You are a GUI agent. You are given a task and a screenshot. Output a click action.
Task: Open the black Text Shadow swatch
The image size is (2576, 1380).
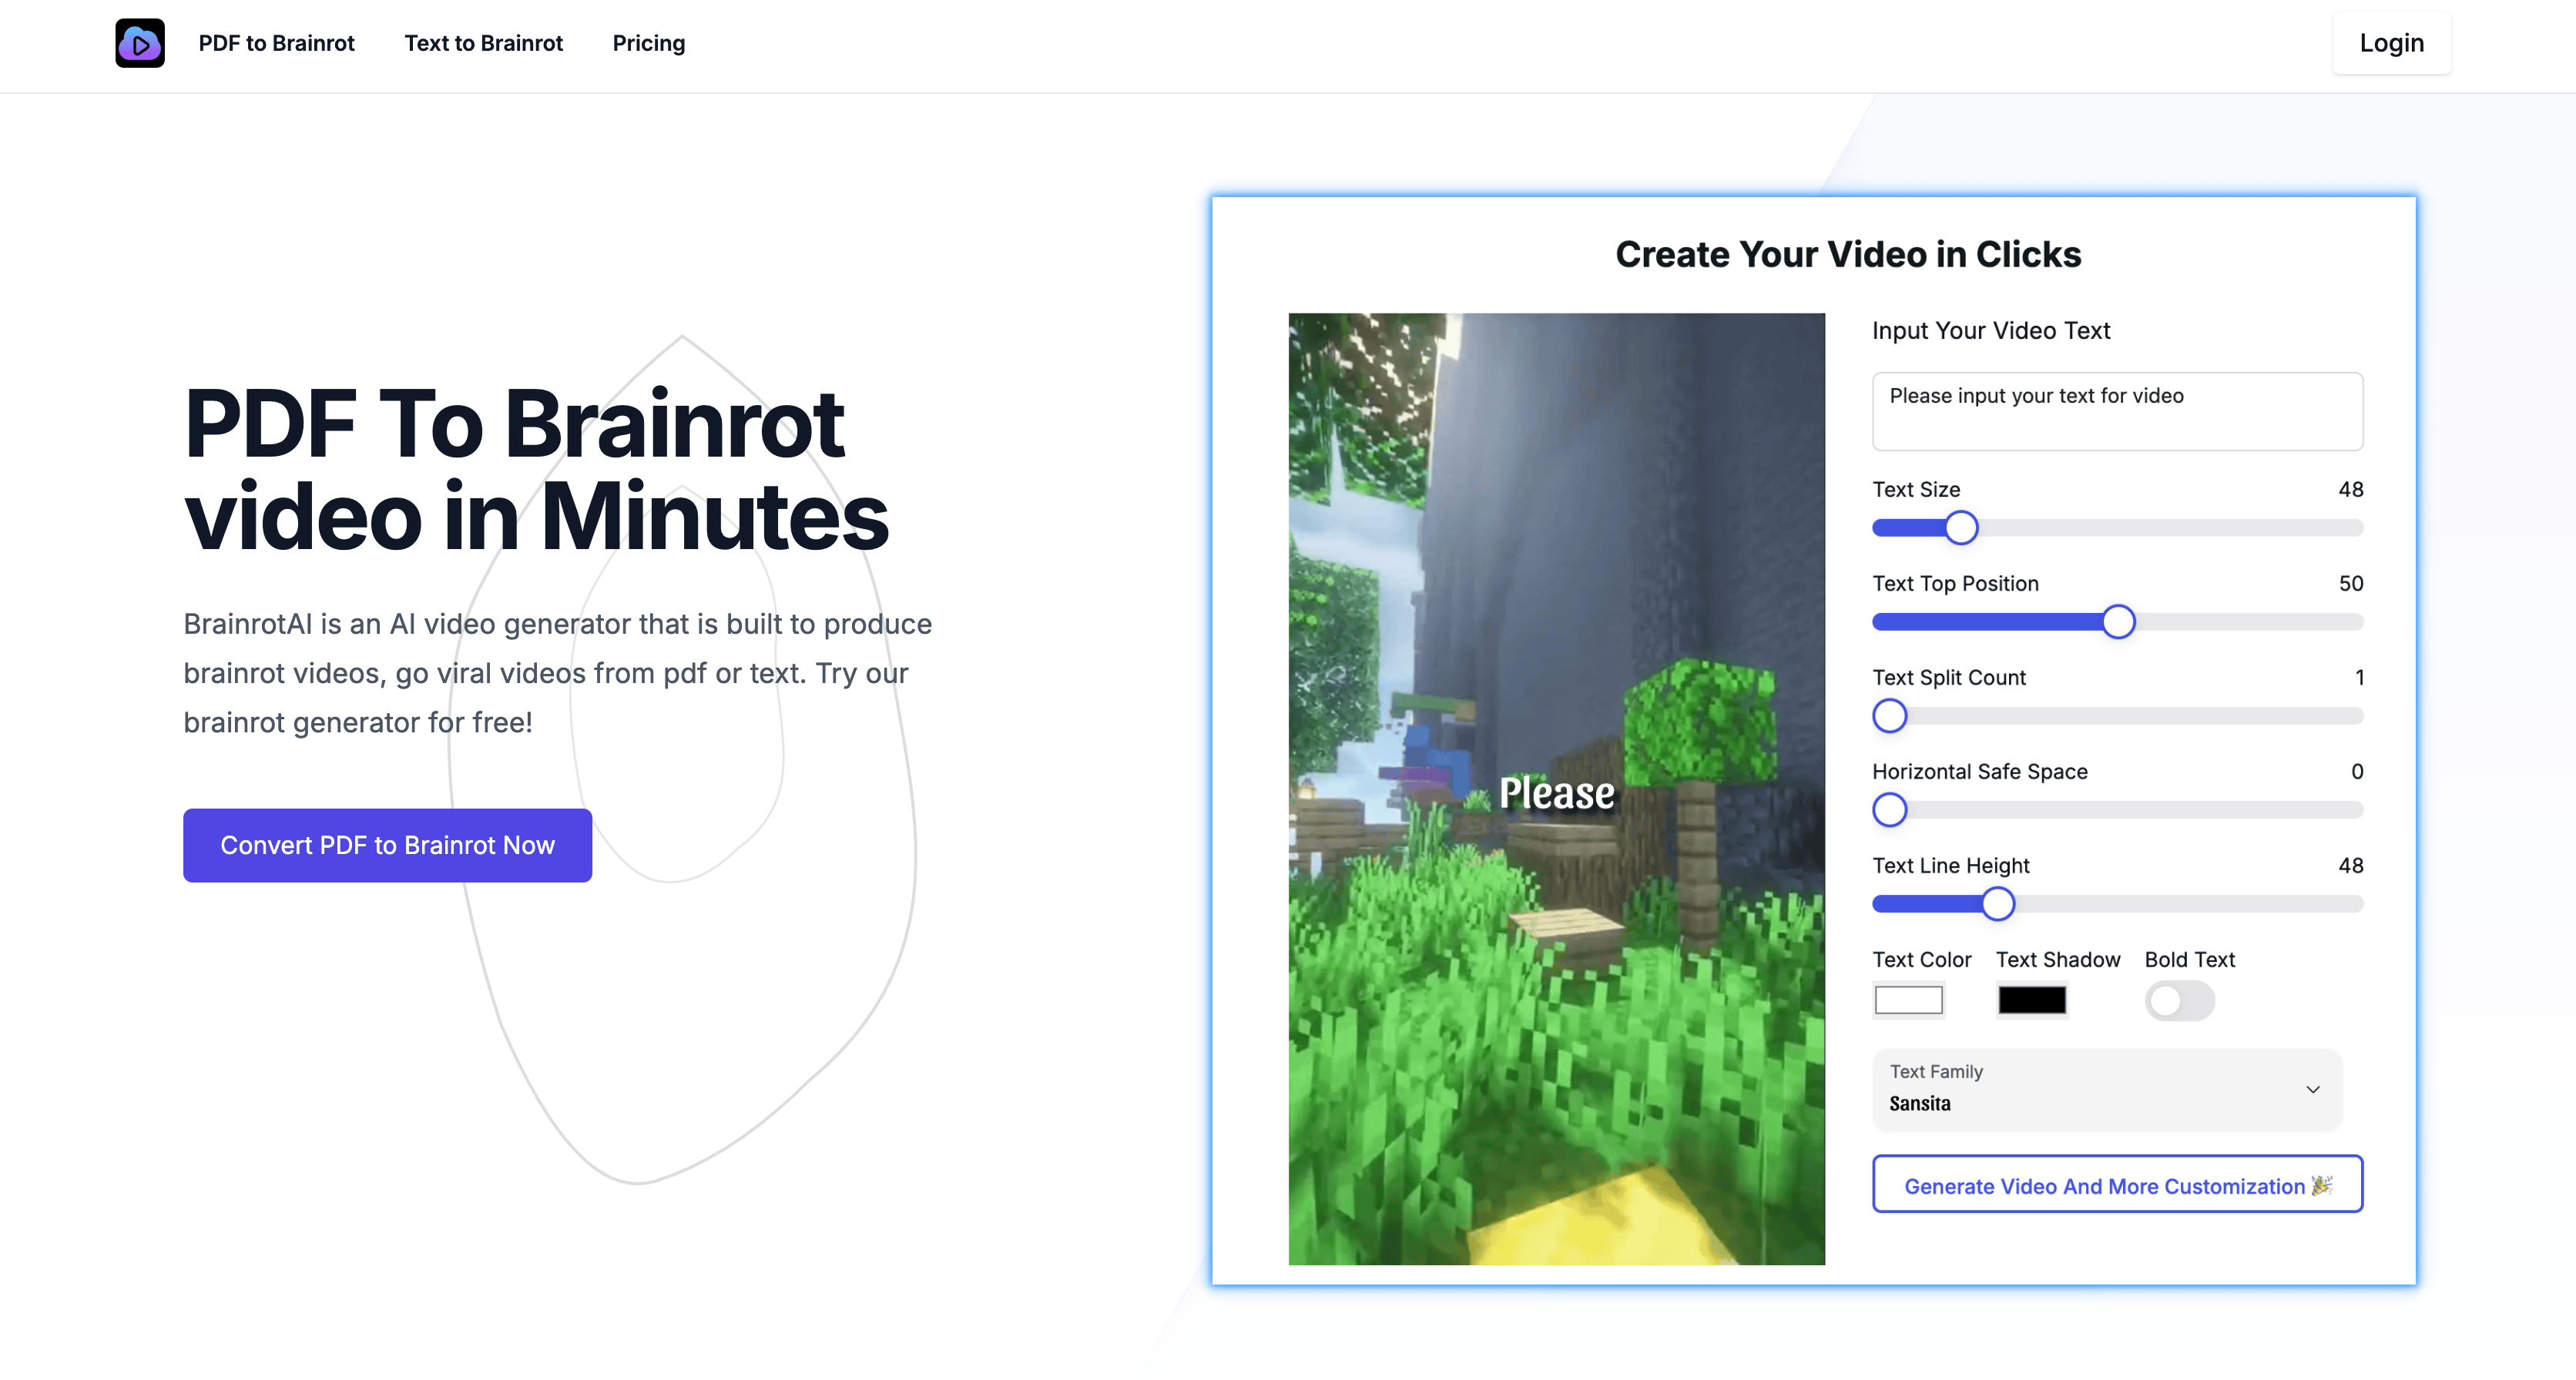(2032, 999)
